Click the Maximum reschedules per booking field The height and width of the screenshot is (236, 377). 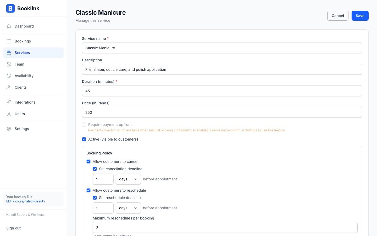225,227
